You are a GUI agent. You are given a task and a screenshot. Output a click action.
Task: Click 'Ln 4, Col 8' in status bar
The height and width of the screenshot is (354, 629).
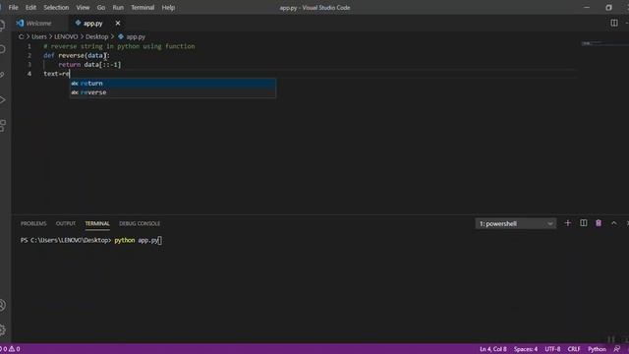point(493,349)
